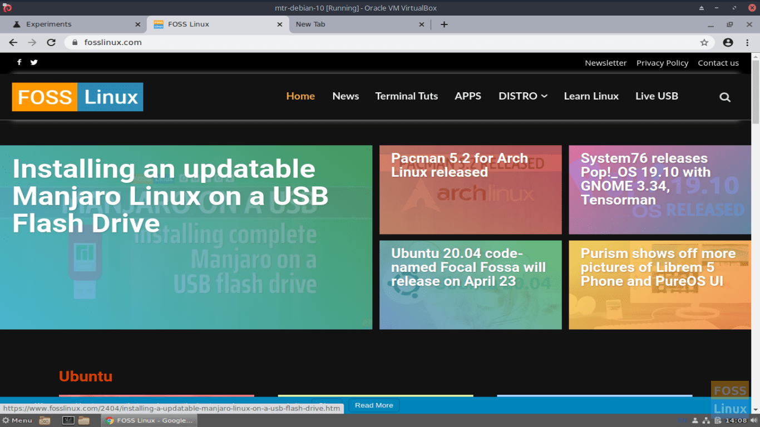Click the EN keyboard layout indicator
The width and height of the screenshot is (760, 427).
682,420
